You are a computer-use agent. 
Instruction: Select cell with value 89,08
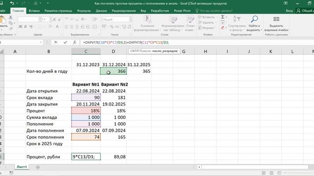(113, 157)
